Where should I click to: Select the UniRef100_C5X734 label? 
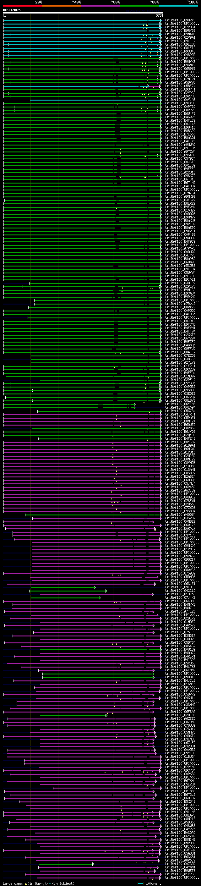(x=180, y=411)
